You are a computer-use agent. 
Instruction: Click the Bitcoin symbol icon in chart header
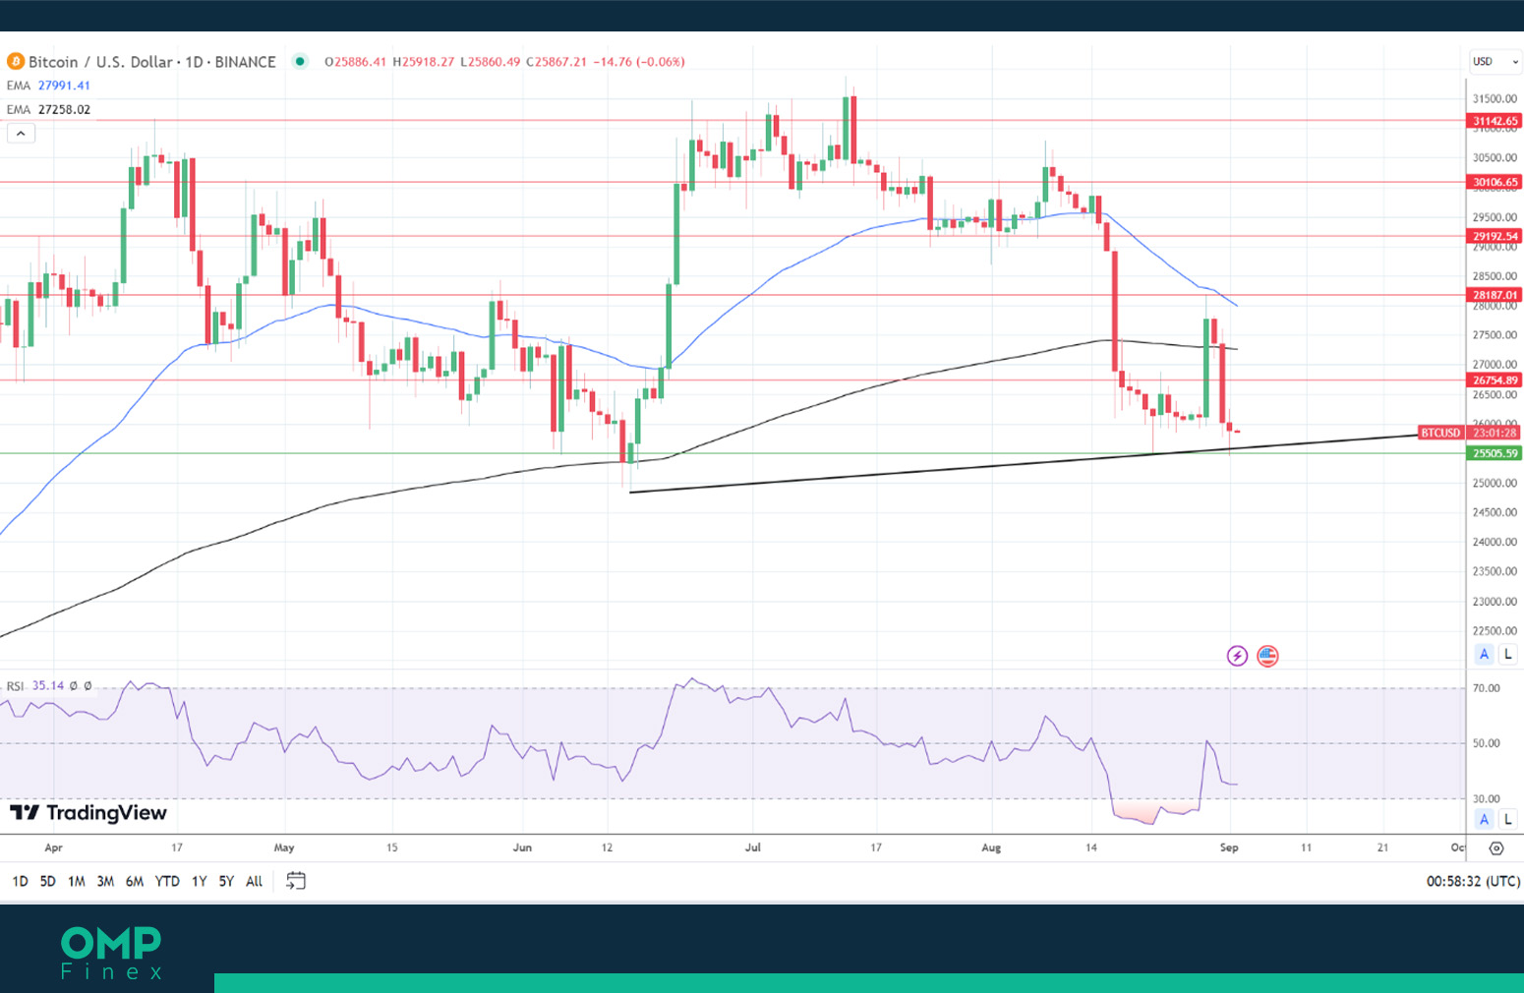[x=15, y=61]
